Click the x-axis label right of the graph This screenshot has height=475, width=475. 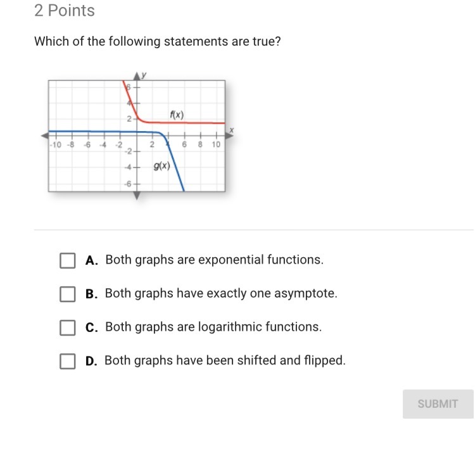click(x=231, y=130)
